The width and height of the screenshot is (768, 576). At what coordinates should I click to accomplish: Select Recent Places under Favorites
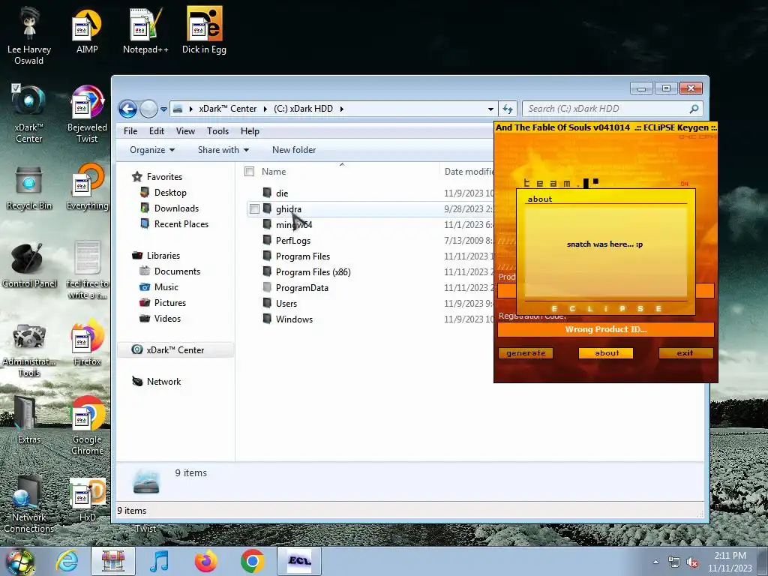click(x=181, y=223)
